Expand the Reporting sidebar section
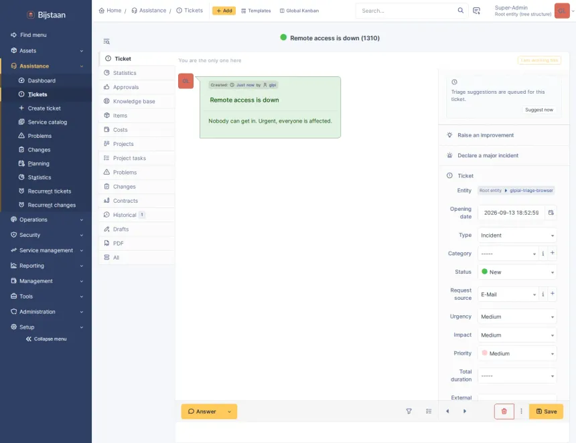This screenshot has width=576, height=443. point(46,266)
